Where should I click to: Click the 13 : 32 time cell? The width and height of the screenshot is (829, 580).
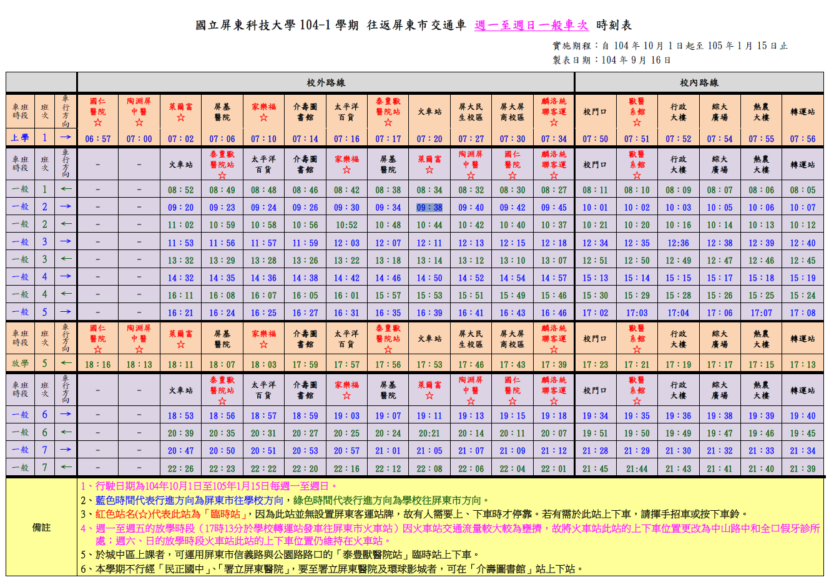(180, 261)
